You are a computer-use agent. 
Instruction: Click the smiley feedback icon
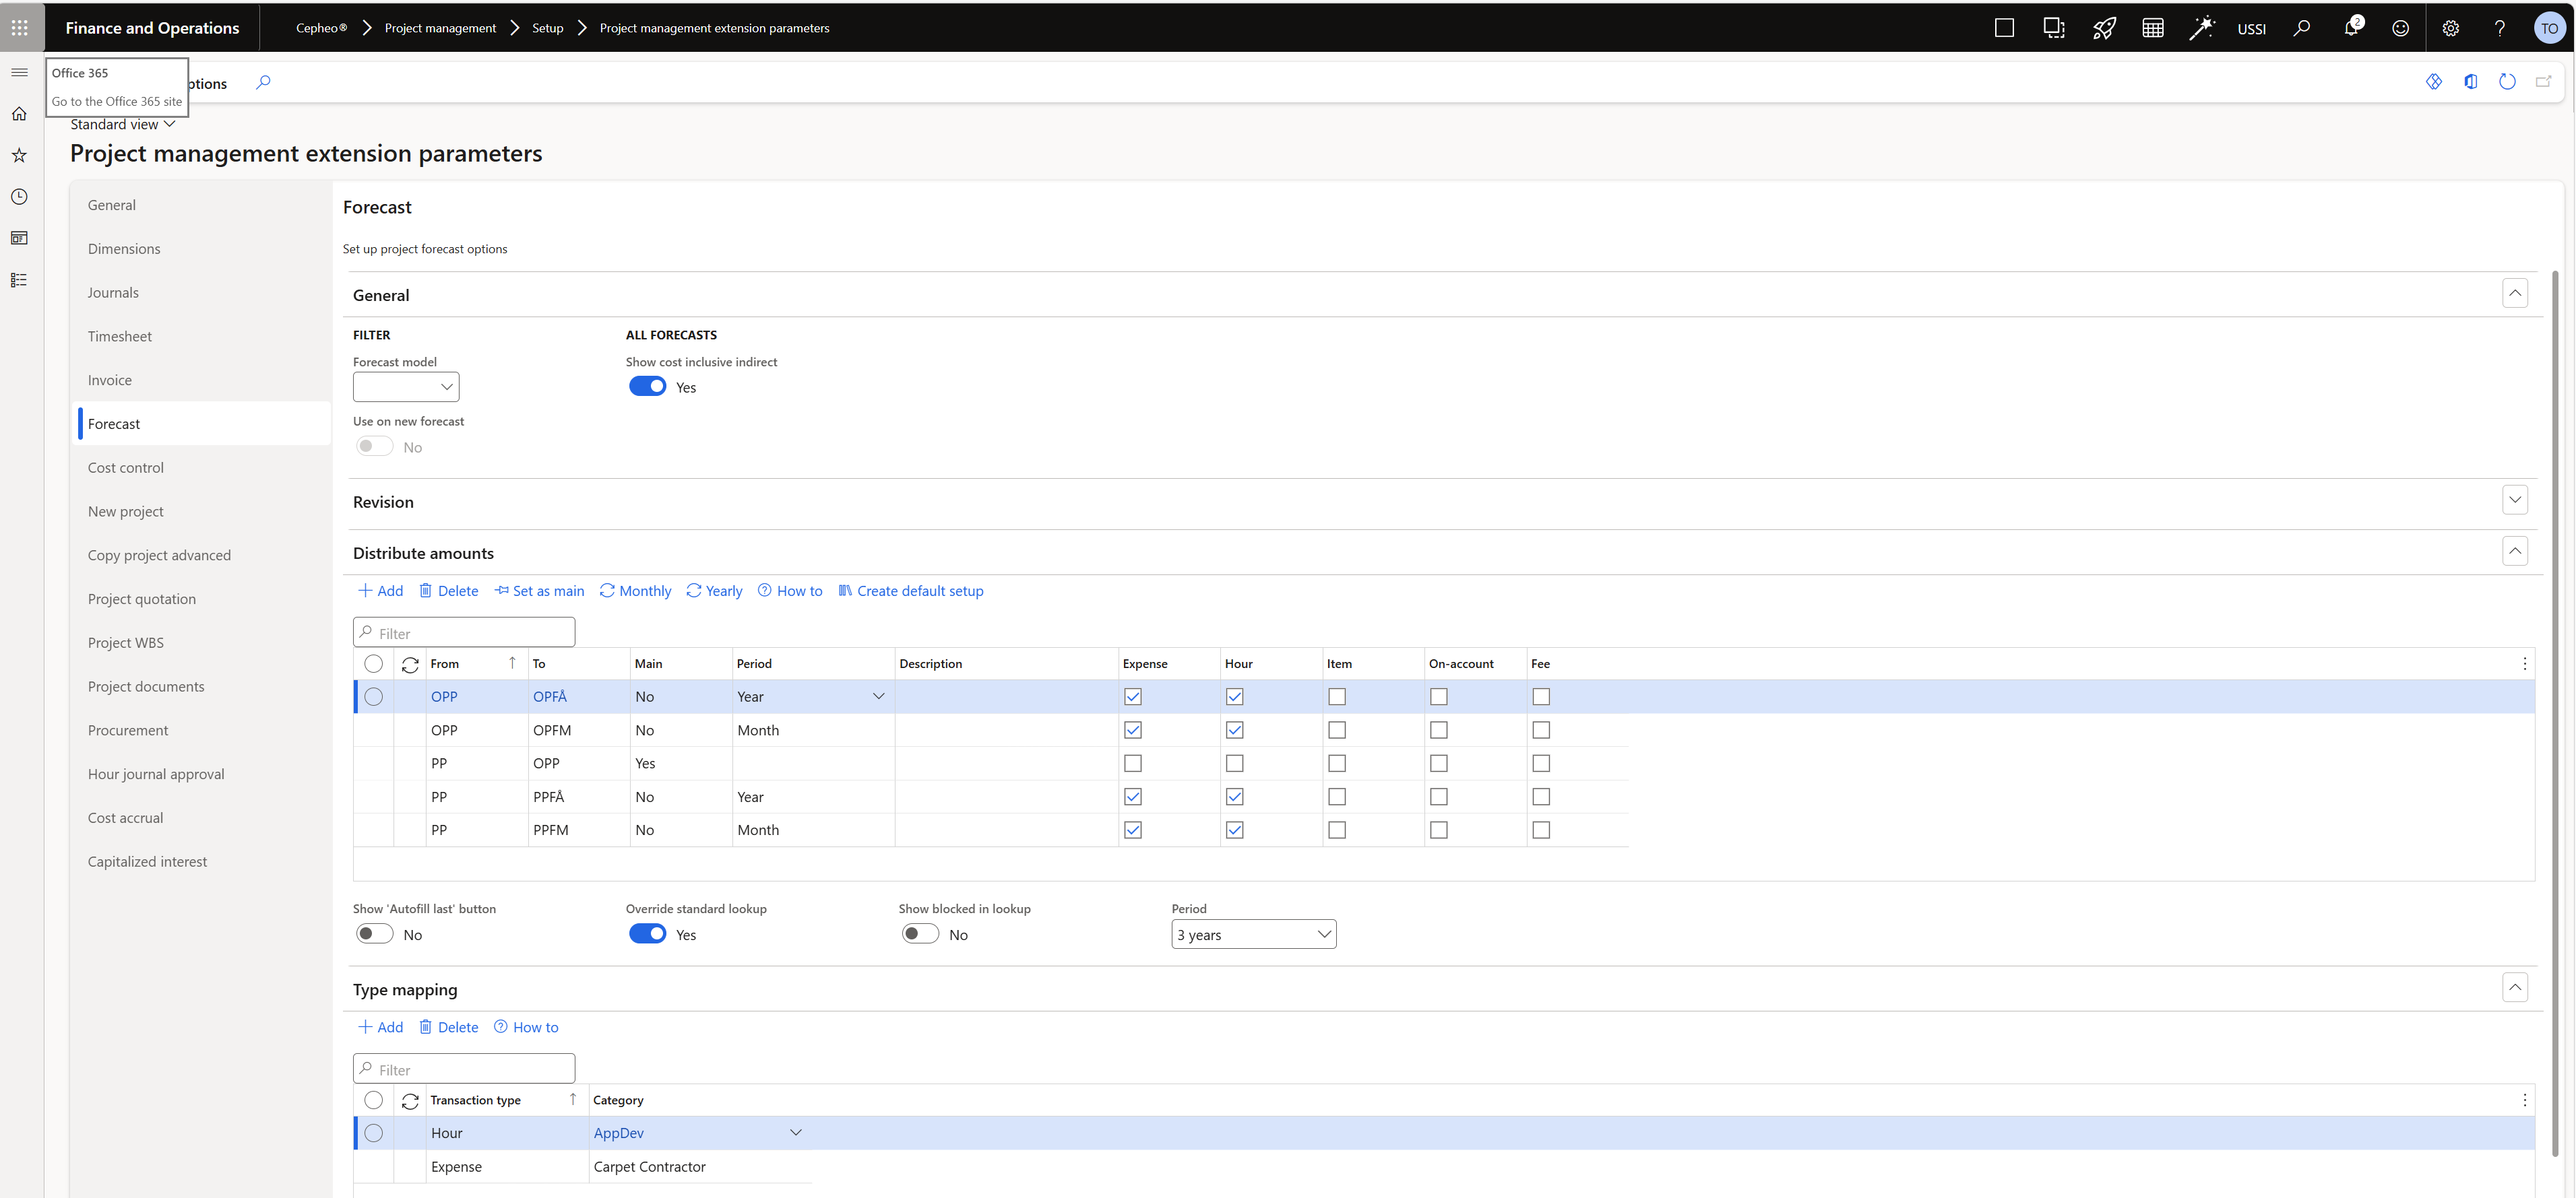(x=2400, y=28)
